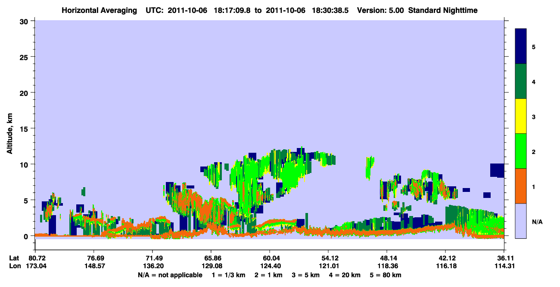Viewport: 560px width, 287px height.
Task: Click the yellow color bar segment 3
Action: pyautogui.click(x=521, y=116)
